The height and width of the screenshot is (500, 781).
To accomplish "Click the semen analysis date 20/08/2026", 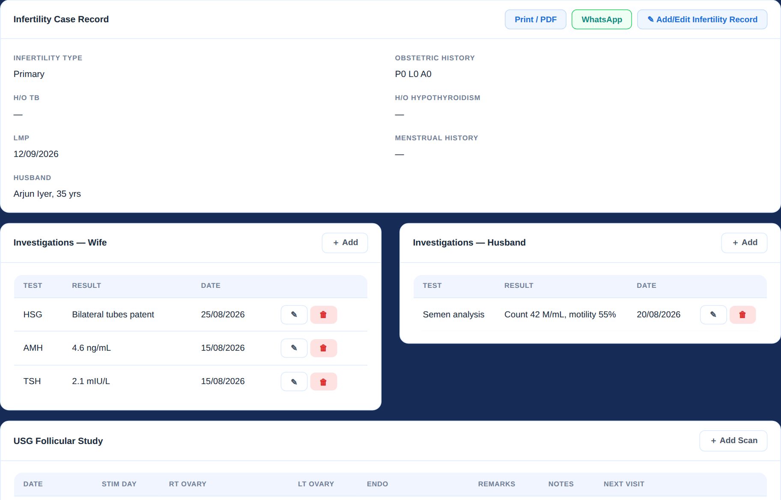I will tap(659, 314).
